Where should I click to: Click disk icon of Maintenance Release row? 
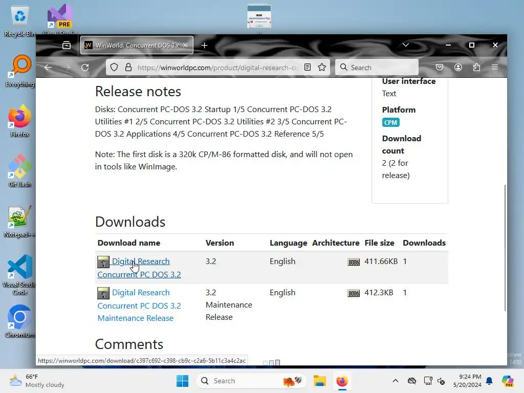[x=103, y=293]
